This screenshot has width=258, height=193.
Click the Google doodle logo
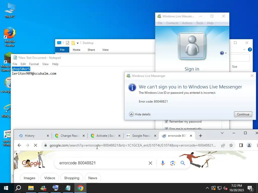(31, 163)
